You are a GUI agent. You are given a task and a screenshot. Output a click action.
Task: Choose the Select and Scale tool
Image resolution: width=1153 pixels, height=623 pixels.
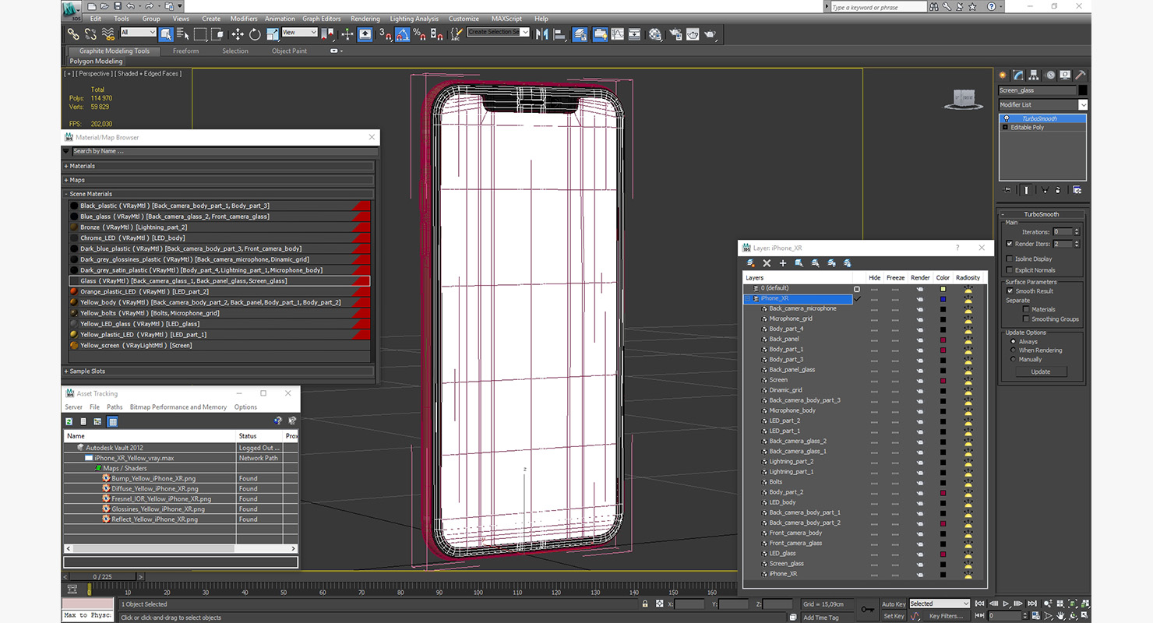pyautogui.click(x=272, y=34)
